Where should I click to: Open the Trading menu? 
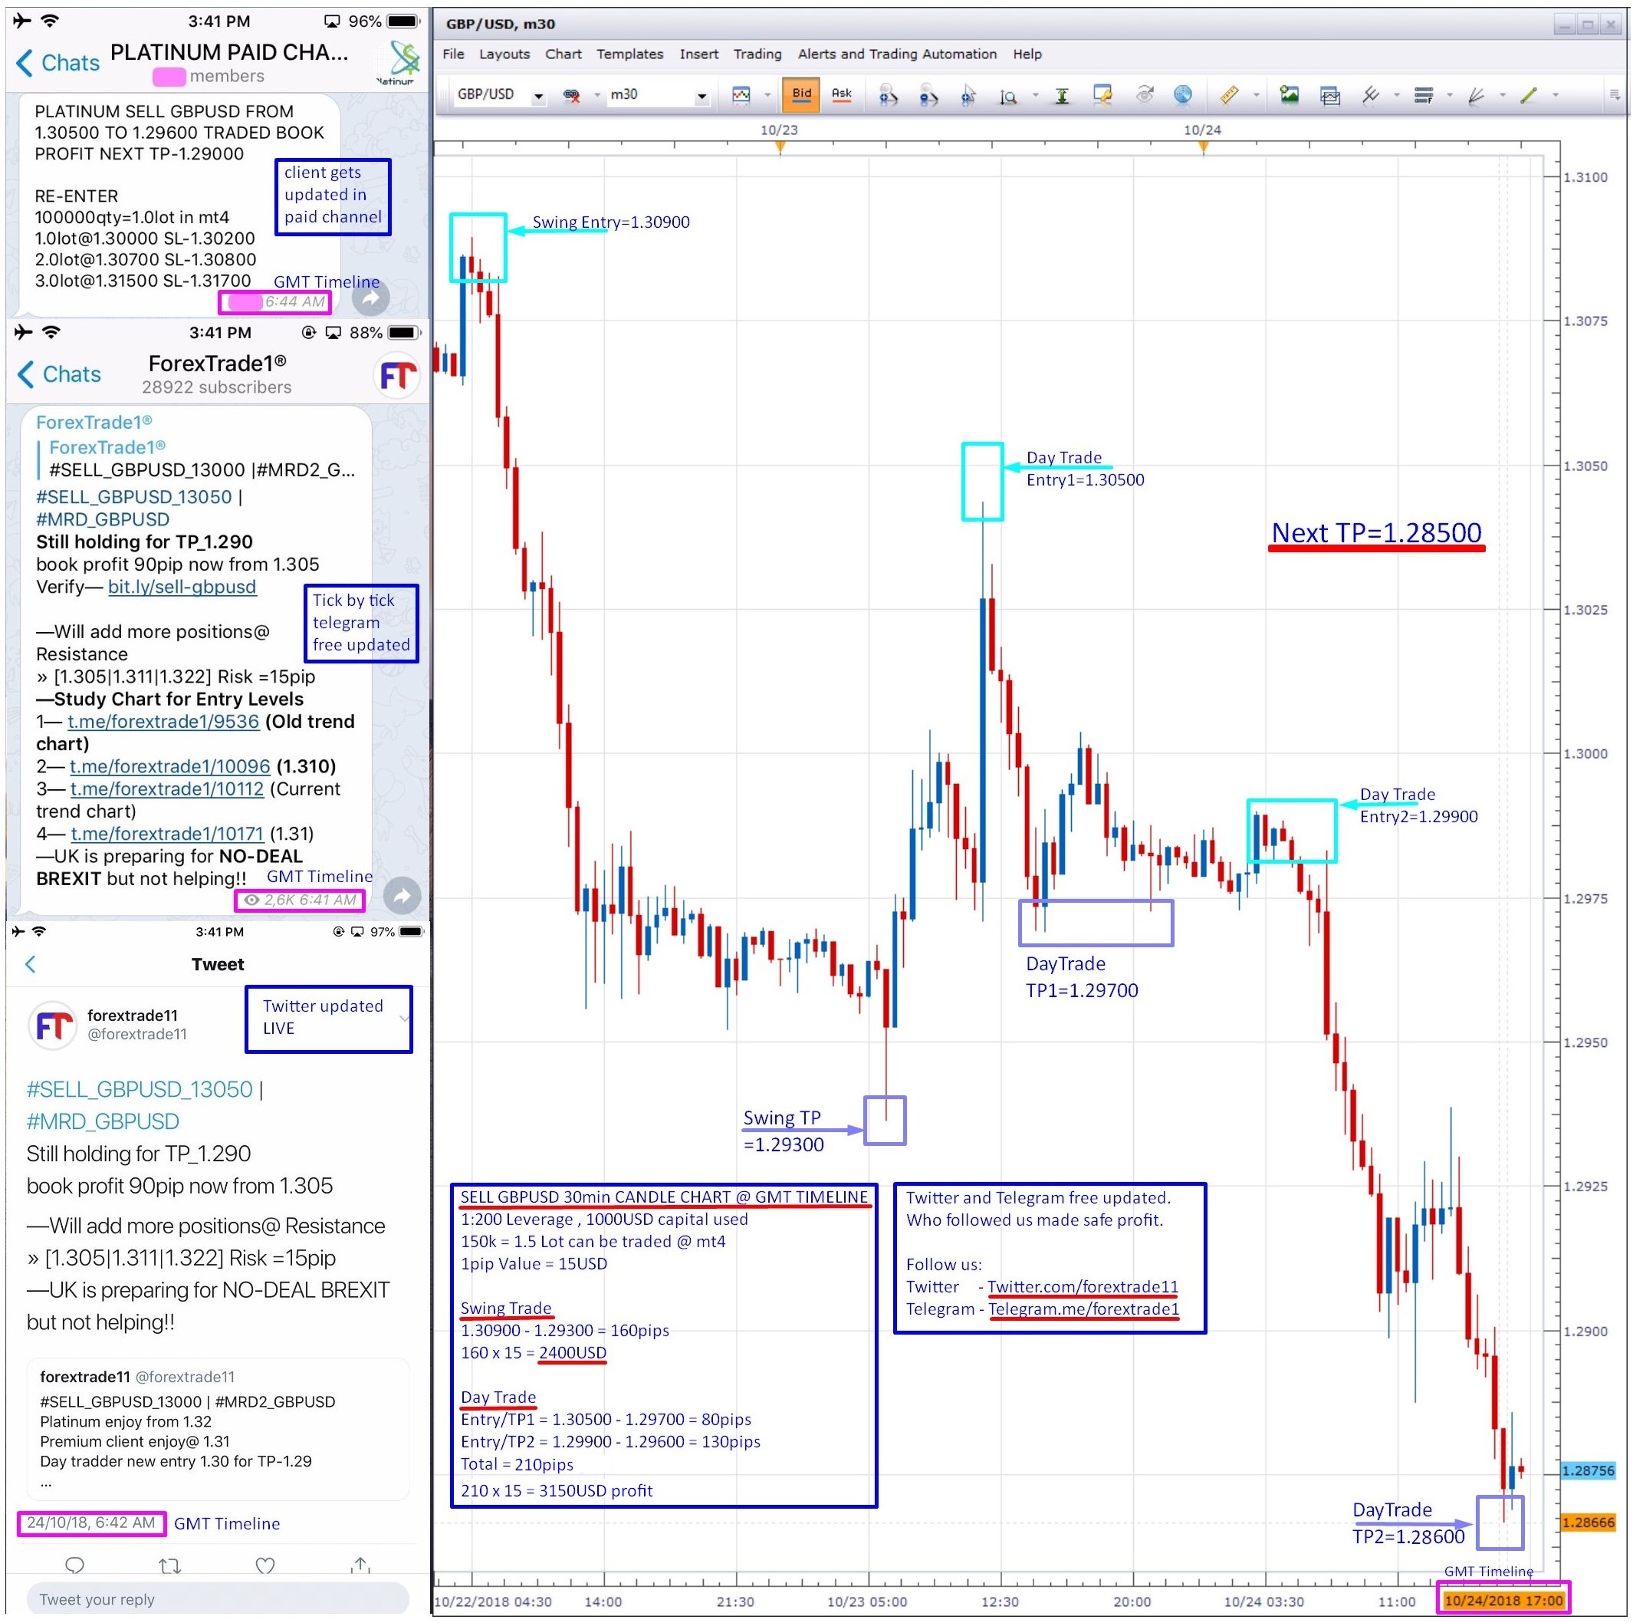pos(757,54)
